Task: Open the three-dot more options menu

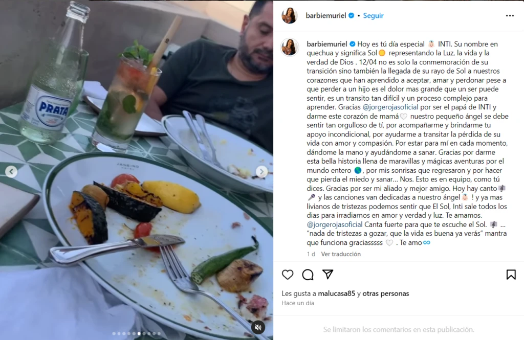Action: [x=510, y=16]
